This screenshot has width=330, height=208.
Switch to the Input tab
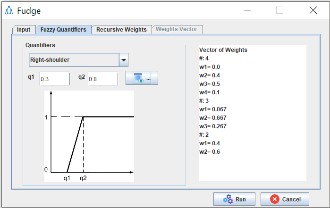coord(24,30)
